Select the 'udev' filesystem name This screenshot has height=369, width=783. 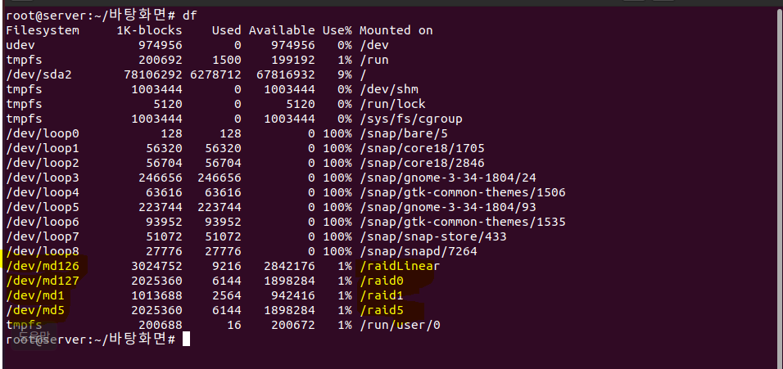(20, 45)
